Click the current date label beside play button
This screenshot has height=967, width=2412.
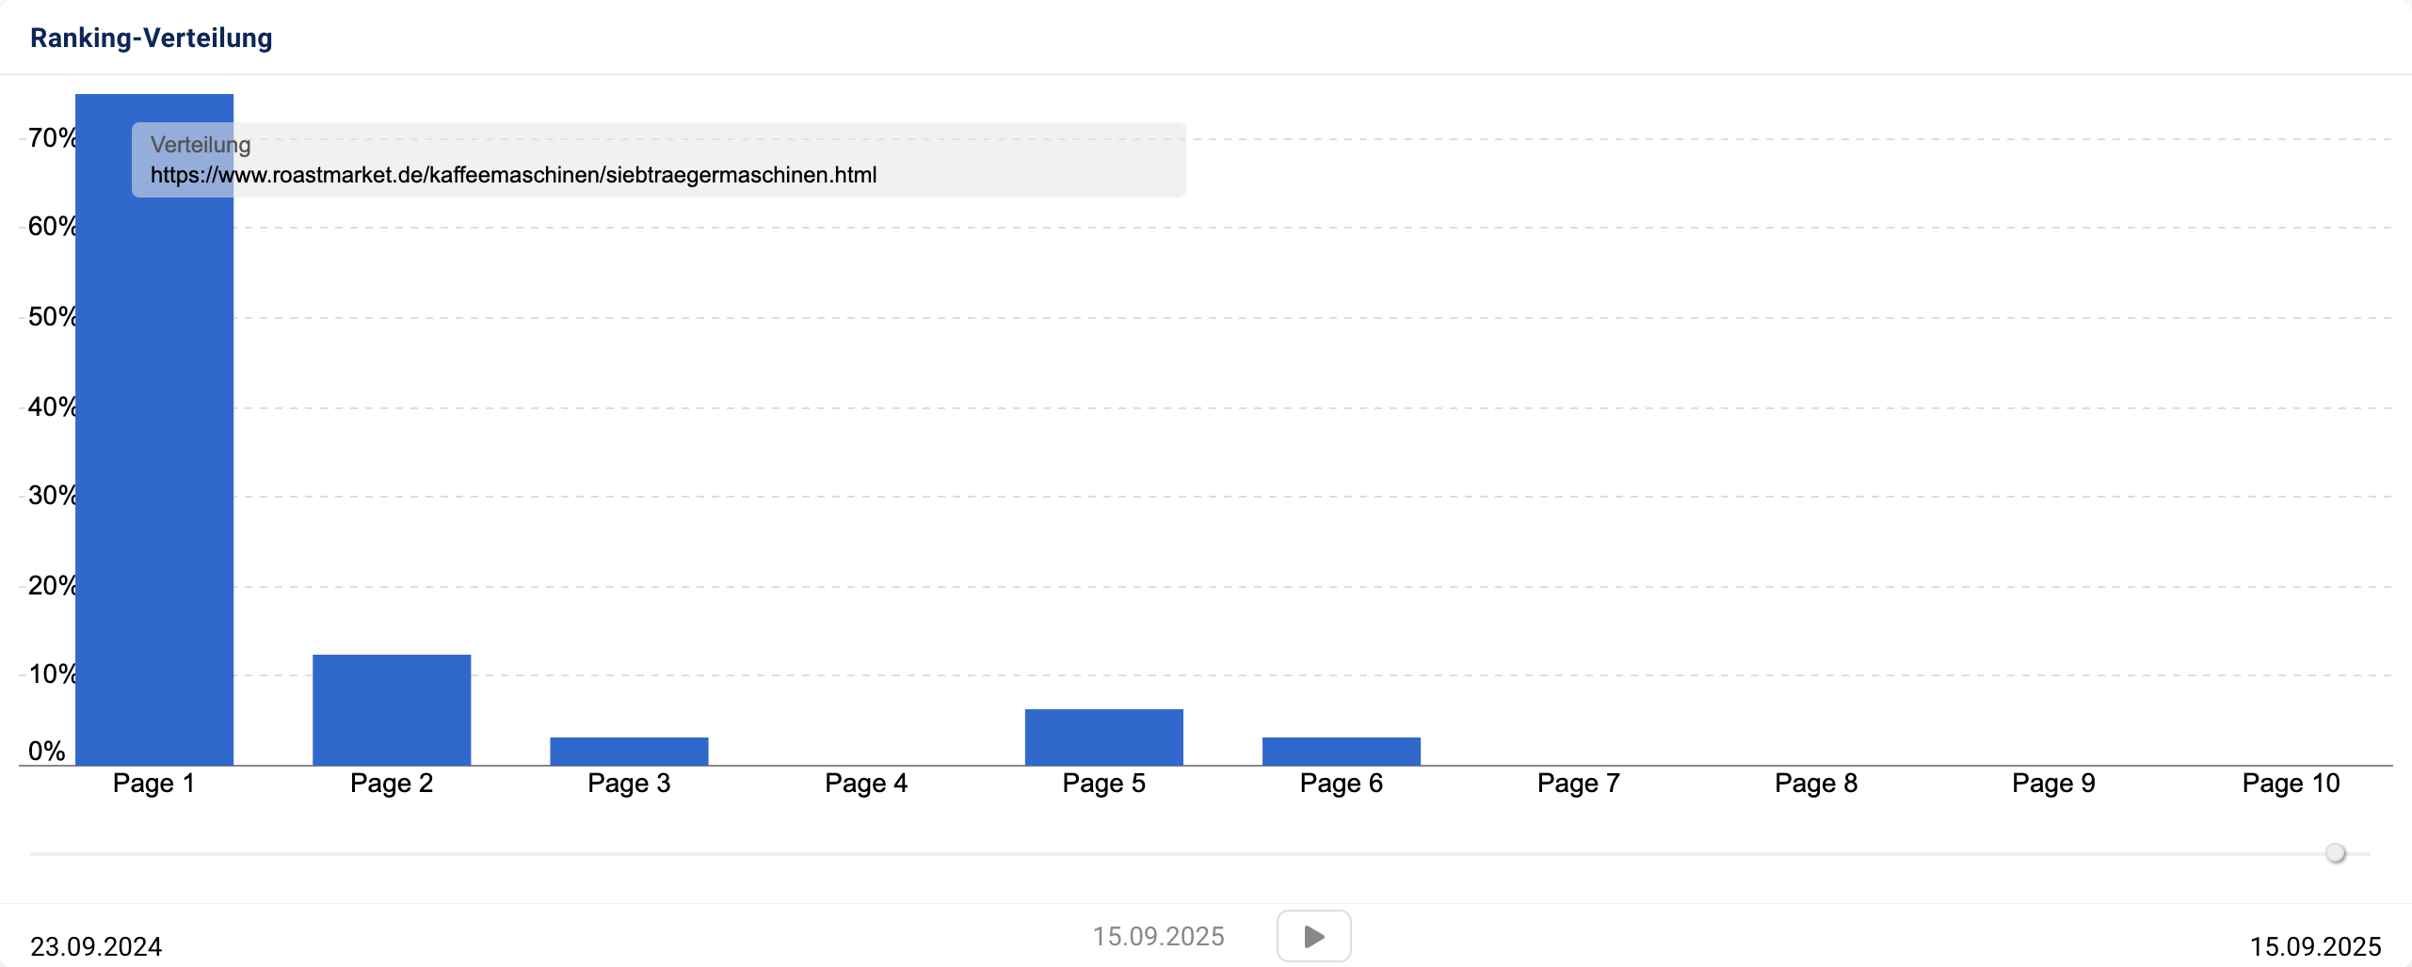(1158, 936)
